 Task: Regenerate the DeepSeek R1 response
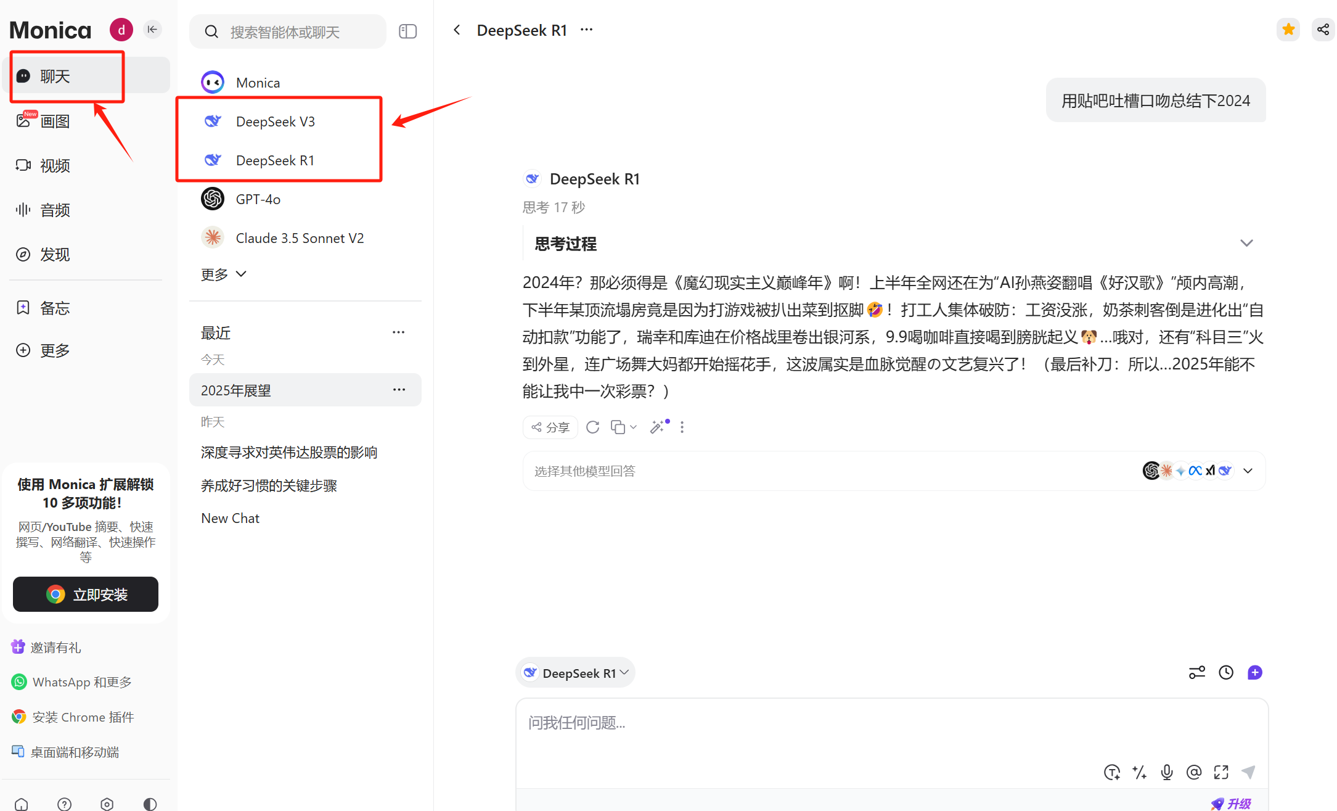click(x=592, y=427)
